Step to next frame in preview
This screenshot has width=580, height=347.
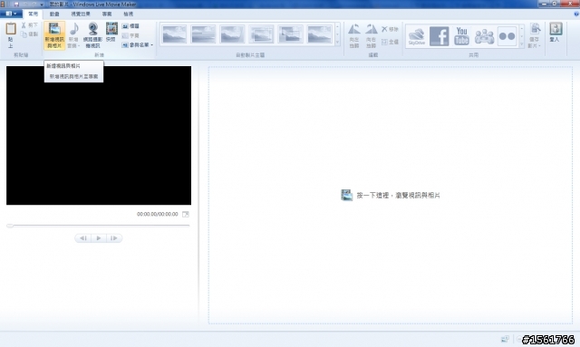tap(114, 238)
